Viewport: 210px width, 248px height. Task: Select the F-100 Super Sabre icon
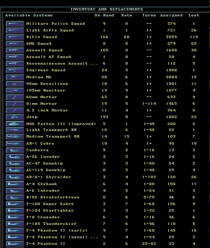(15, 204)
